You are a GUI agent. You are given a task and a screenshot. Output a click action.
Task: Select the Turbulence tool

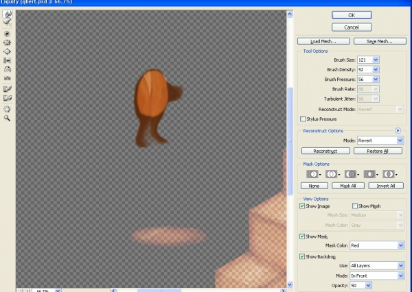point(8,78)
